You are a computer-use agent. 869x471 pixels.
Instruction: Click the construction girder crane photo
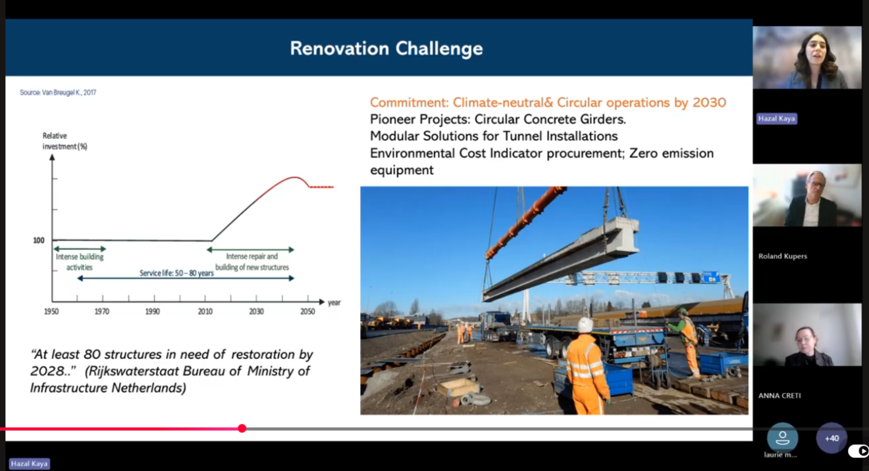tap(554, 300)
